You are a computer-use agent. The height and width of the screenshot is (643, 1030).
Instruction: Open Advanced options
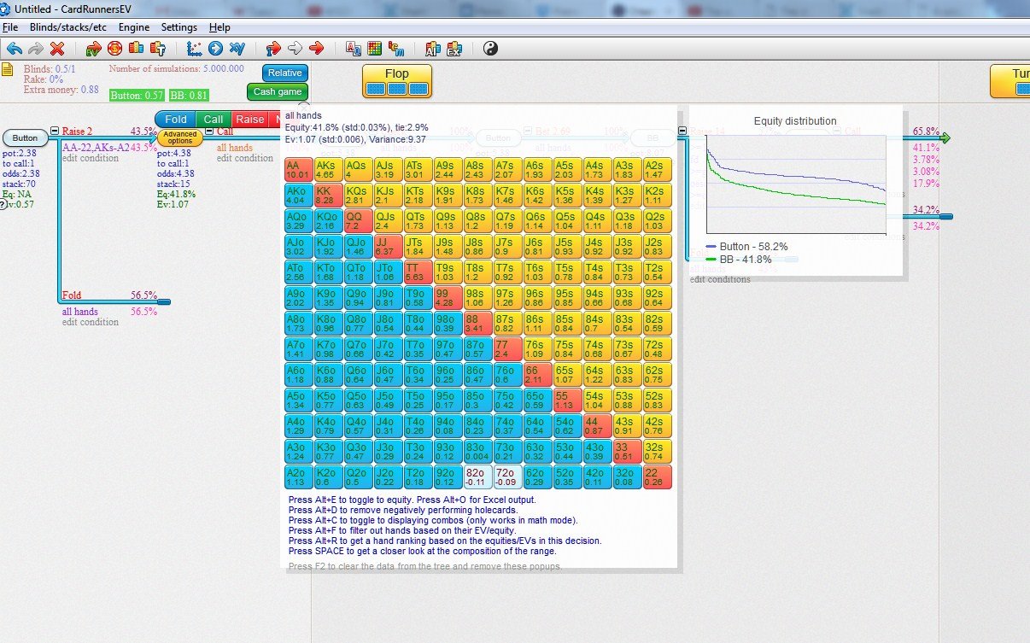(180, 137)
